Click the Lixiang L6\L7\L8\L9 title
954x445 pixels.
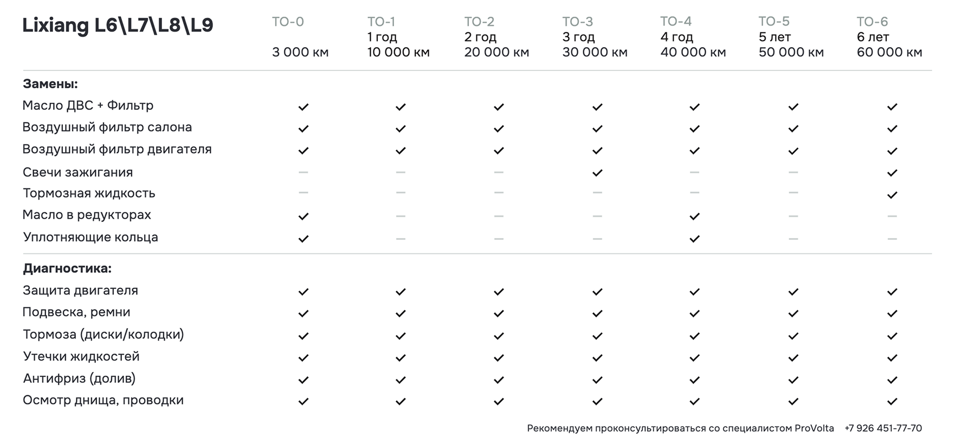[x=118, y=25]
